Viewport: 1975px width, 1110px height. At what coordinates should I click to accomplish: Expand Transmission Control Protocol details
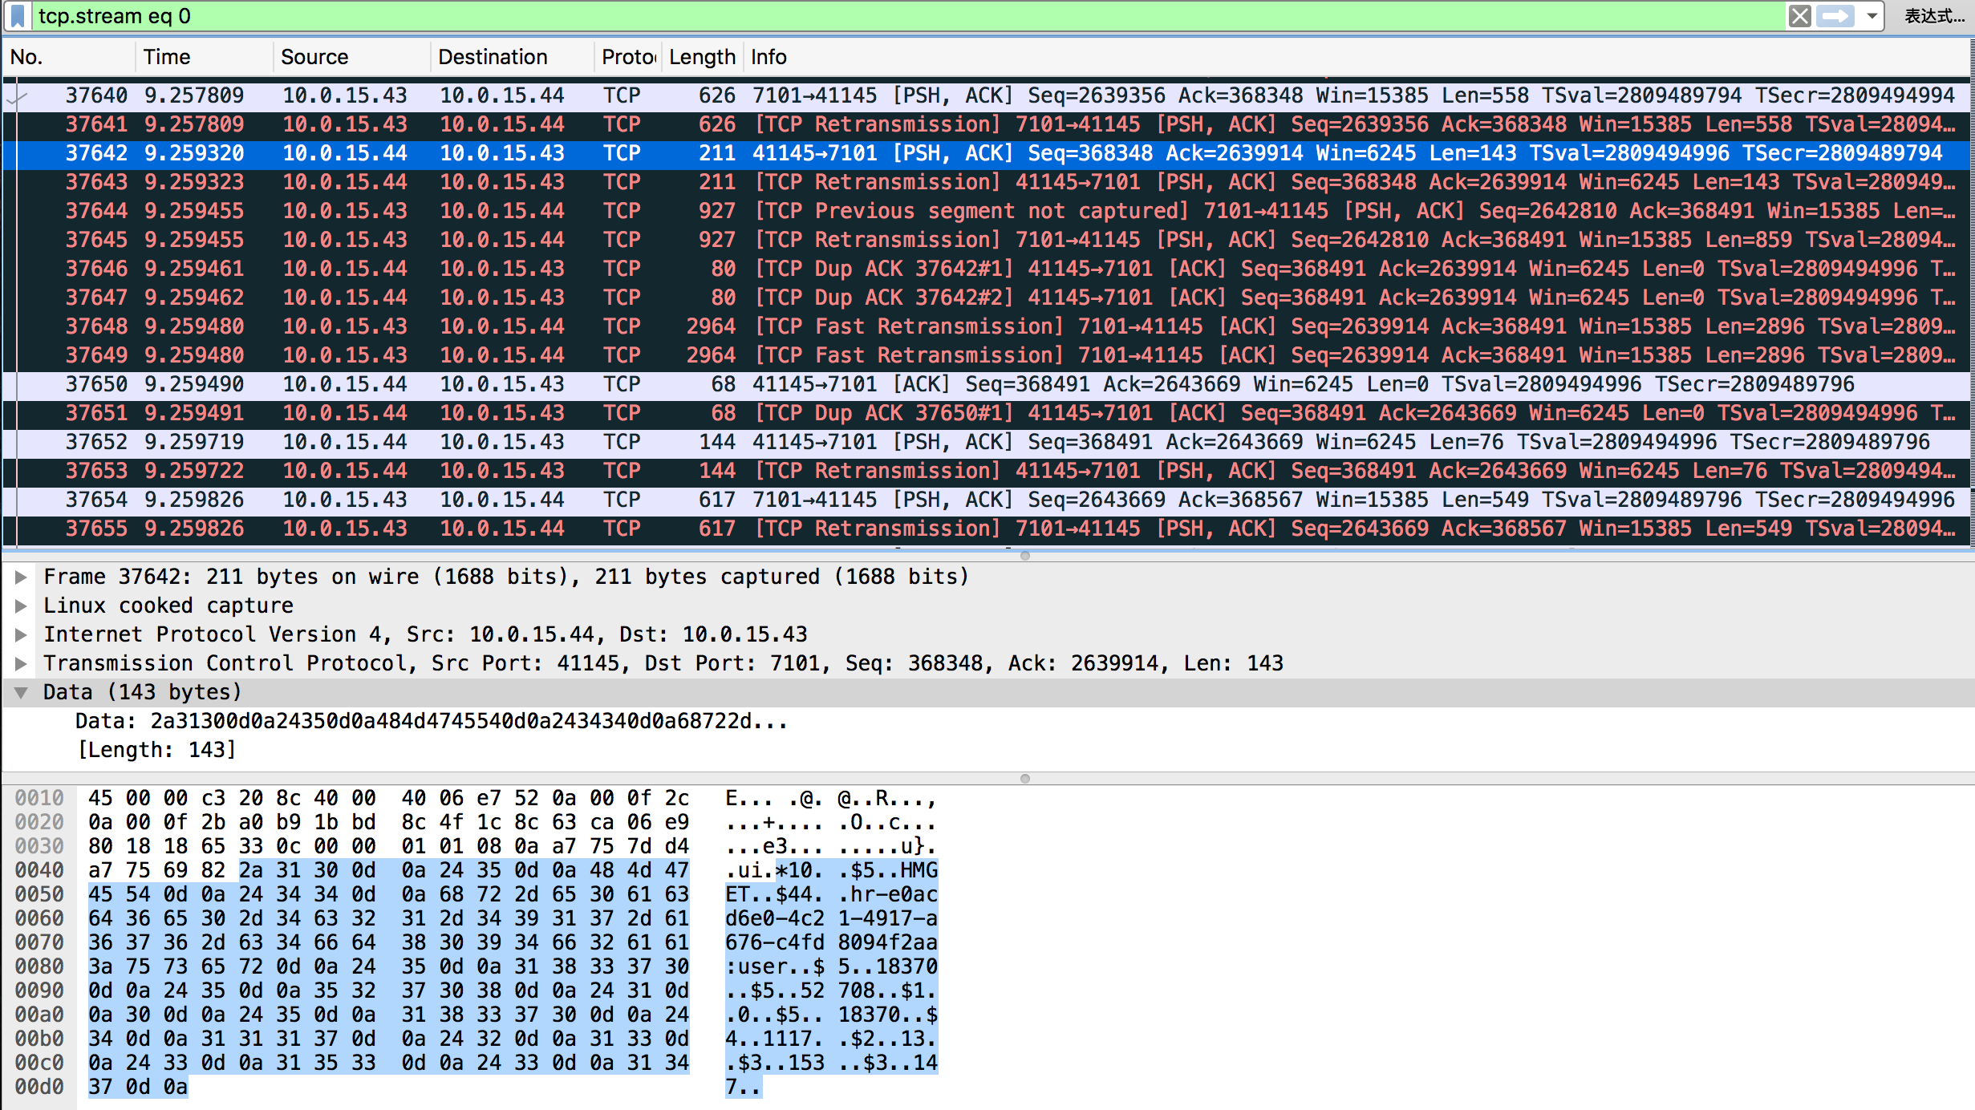point(22,663)
